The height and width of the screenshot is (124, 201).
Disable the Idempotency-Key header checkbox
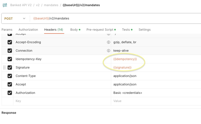tap(10, 59)
